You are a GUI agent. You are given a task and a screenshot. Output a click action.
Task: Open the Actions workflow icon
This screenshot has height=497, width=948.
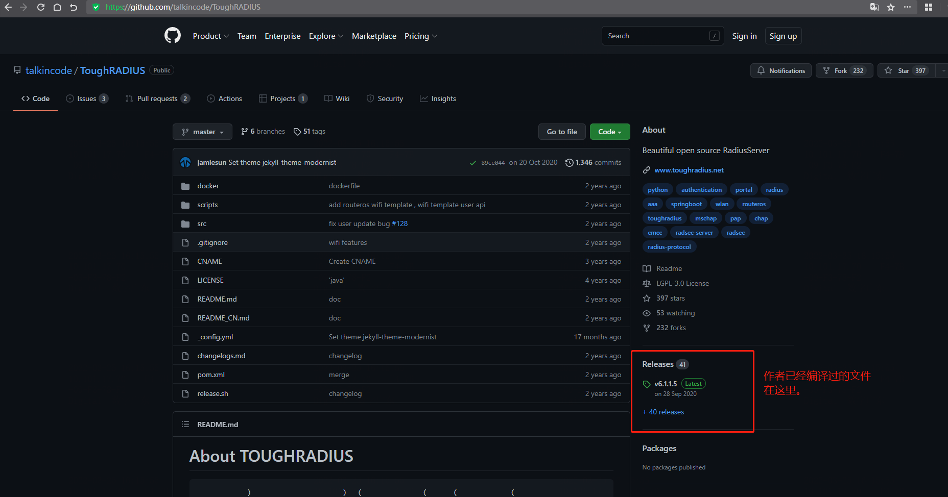[x=210, y=98]
